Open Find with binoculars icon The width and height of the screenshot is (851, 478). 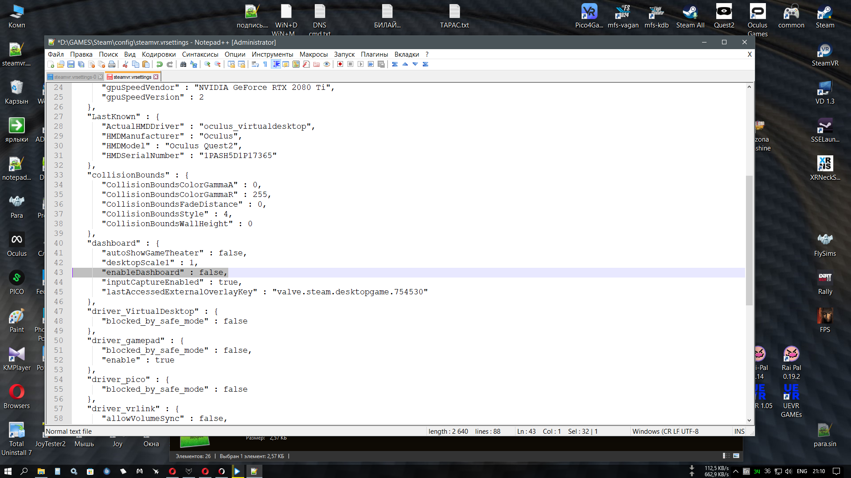pos(183,65)
